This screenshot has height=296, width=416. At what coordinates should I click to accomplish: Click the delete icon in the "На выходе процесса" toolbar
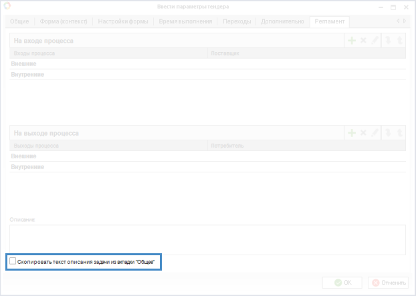click(x=363, y=133)
